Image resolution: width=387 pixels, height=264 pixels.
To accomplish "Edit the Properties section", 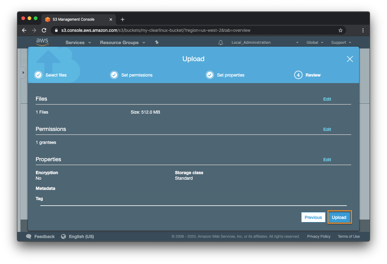I will pos(327,160).
